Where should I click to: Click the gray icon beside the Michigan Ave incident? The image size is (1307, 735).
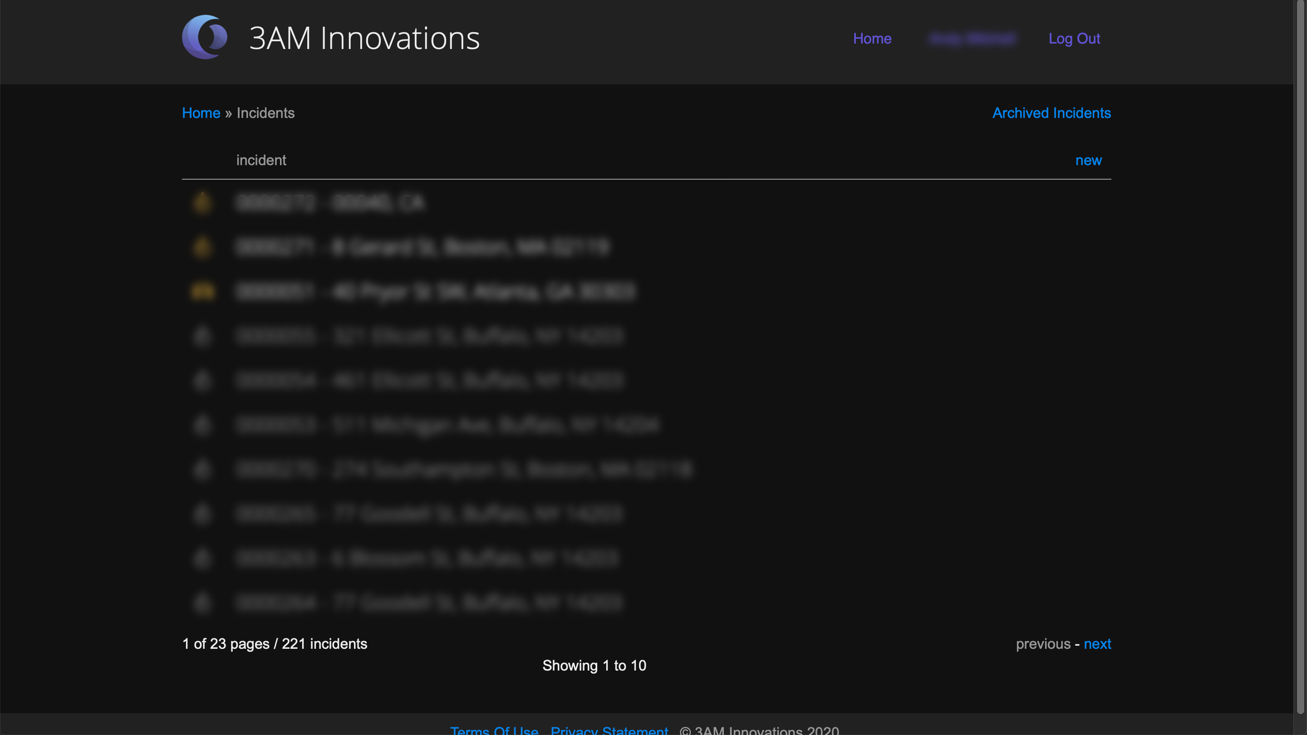[x=202, y=425]
